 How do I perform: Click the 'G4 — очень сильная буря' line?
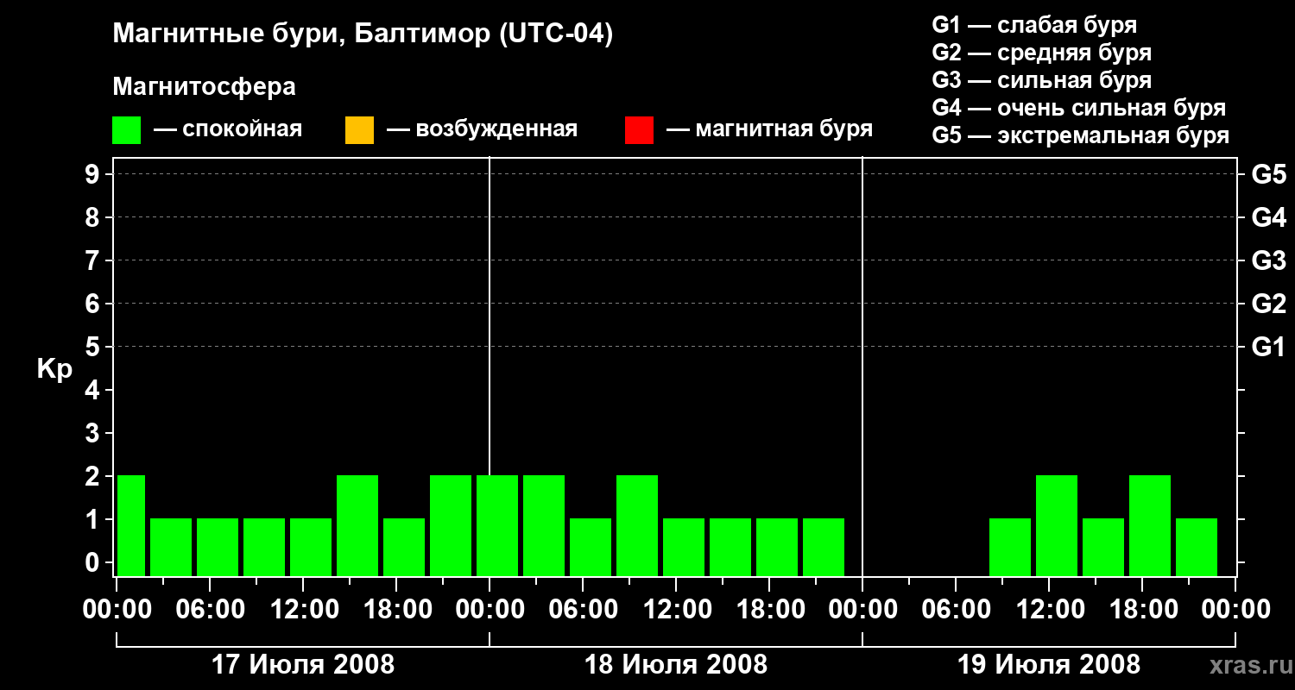(x=1079, y=108)
